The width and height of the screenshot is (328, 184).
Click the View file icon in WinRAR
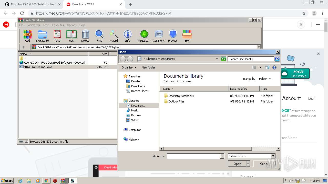coord(71,36)
